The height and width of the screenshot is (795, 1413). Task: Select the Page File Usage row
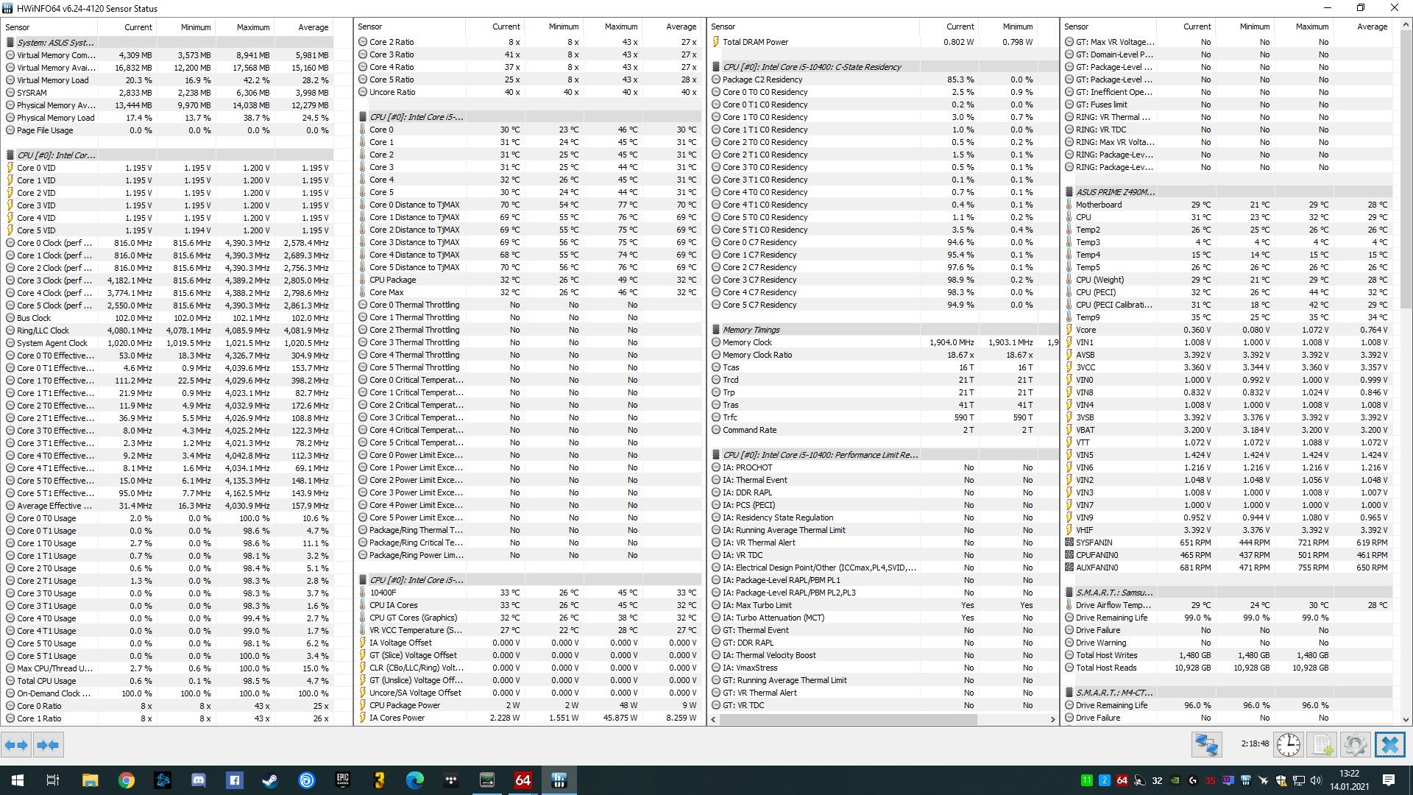coord(168,130)
